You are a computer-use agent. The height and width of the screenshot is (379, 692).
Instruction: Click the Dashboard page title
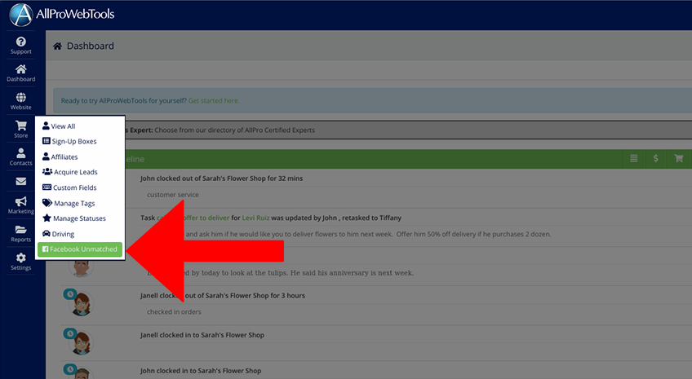pos(91,46)
